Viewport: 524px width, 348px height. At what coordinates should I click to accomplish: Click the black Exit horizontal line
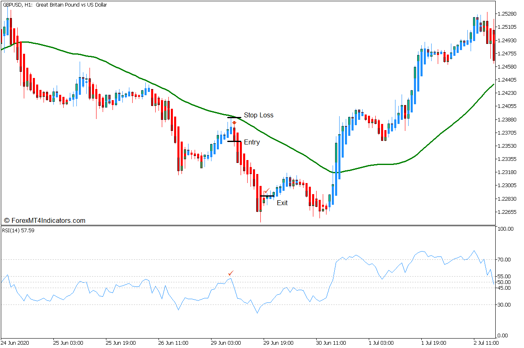tap(267, 196)
